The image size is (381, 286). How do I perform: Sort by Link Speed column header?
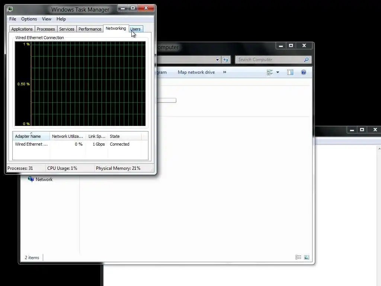point(97,136)
